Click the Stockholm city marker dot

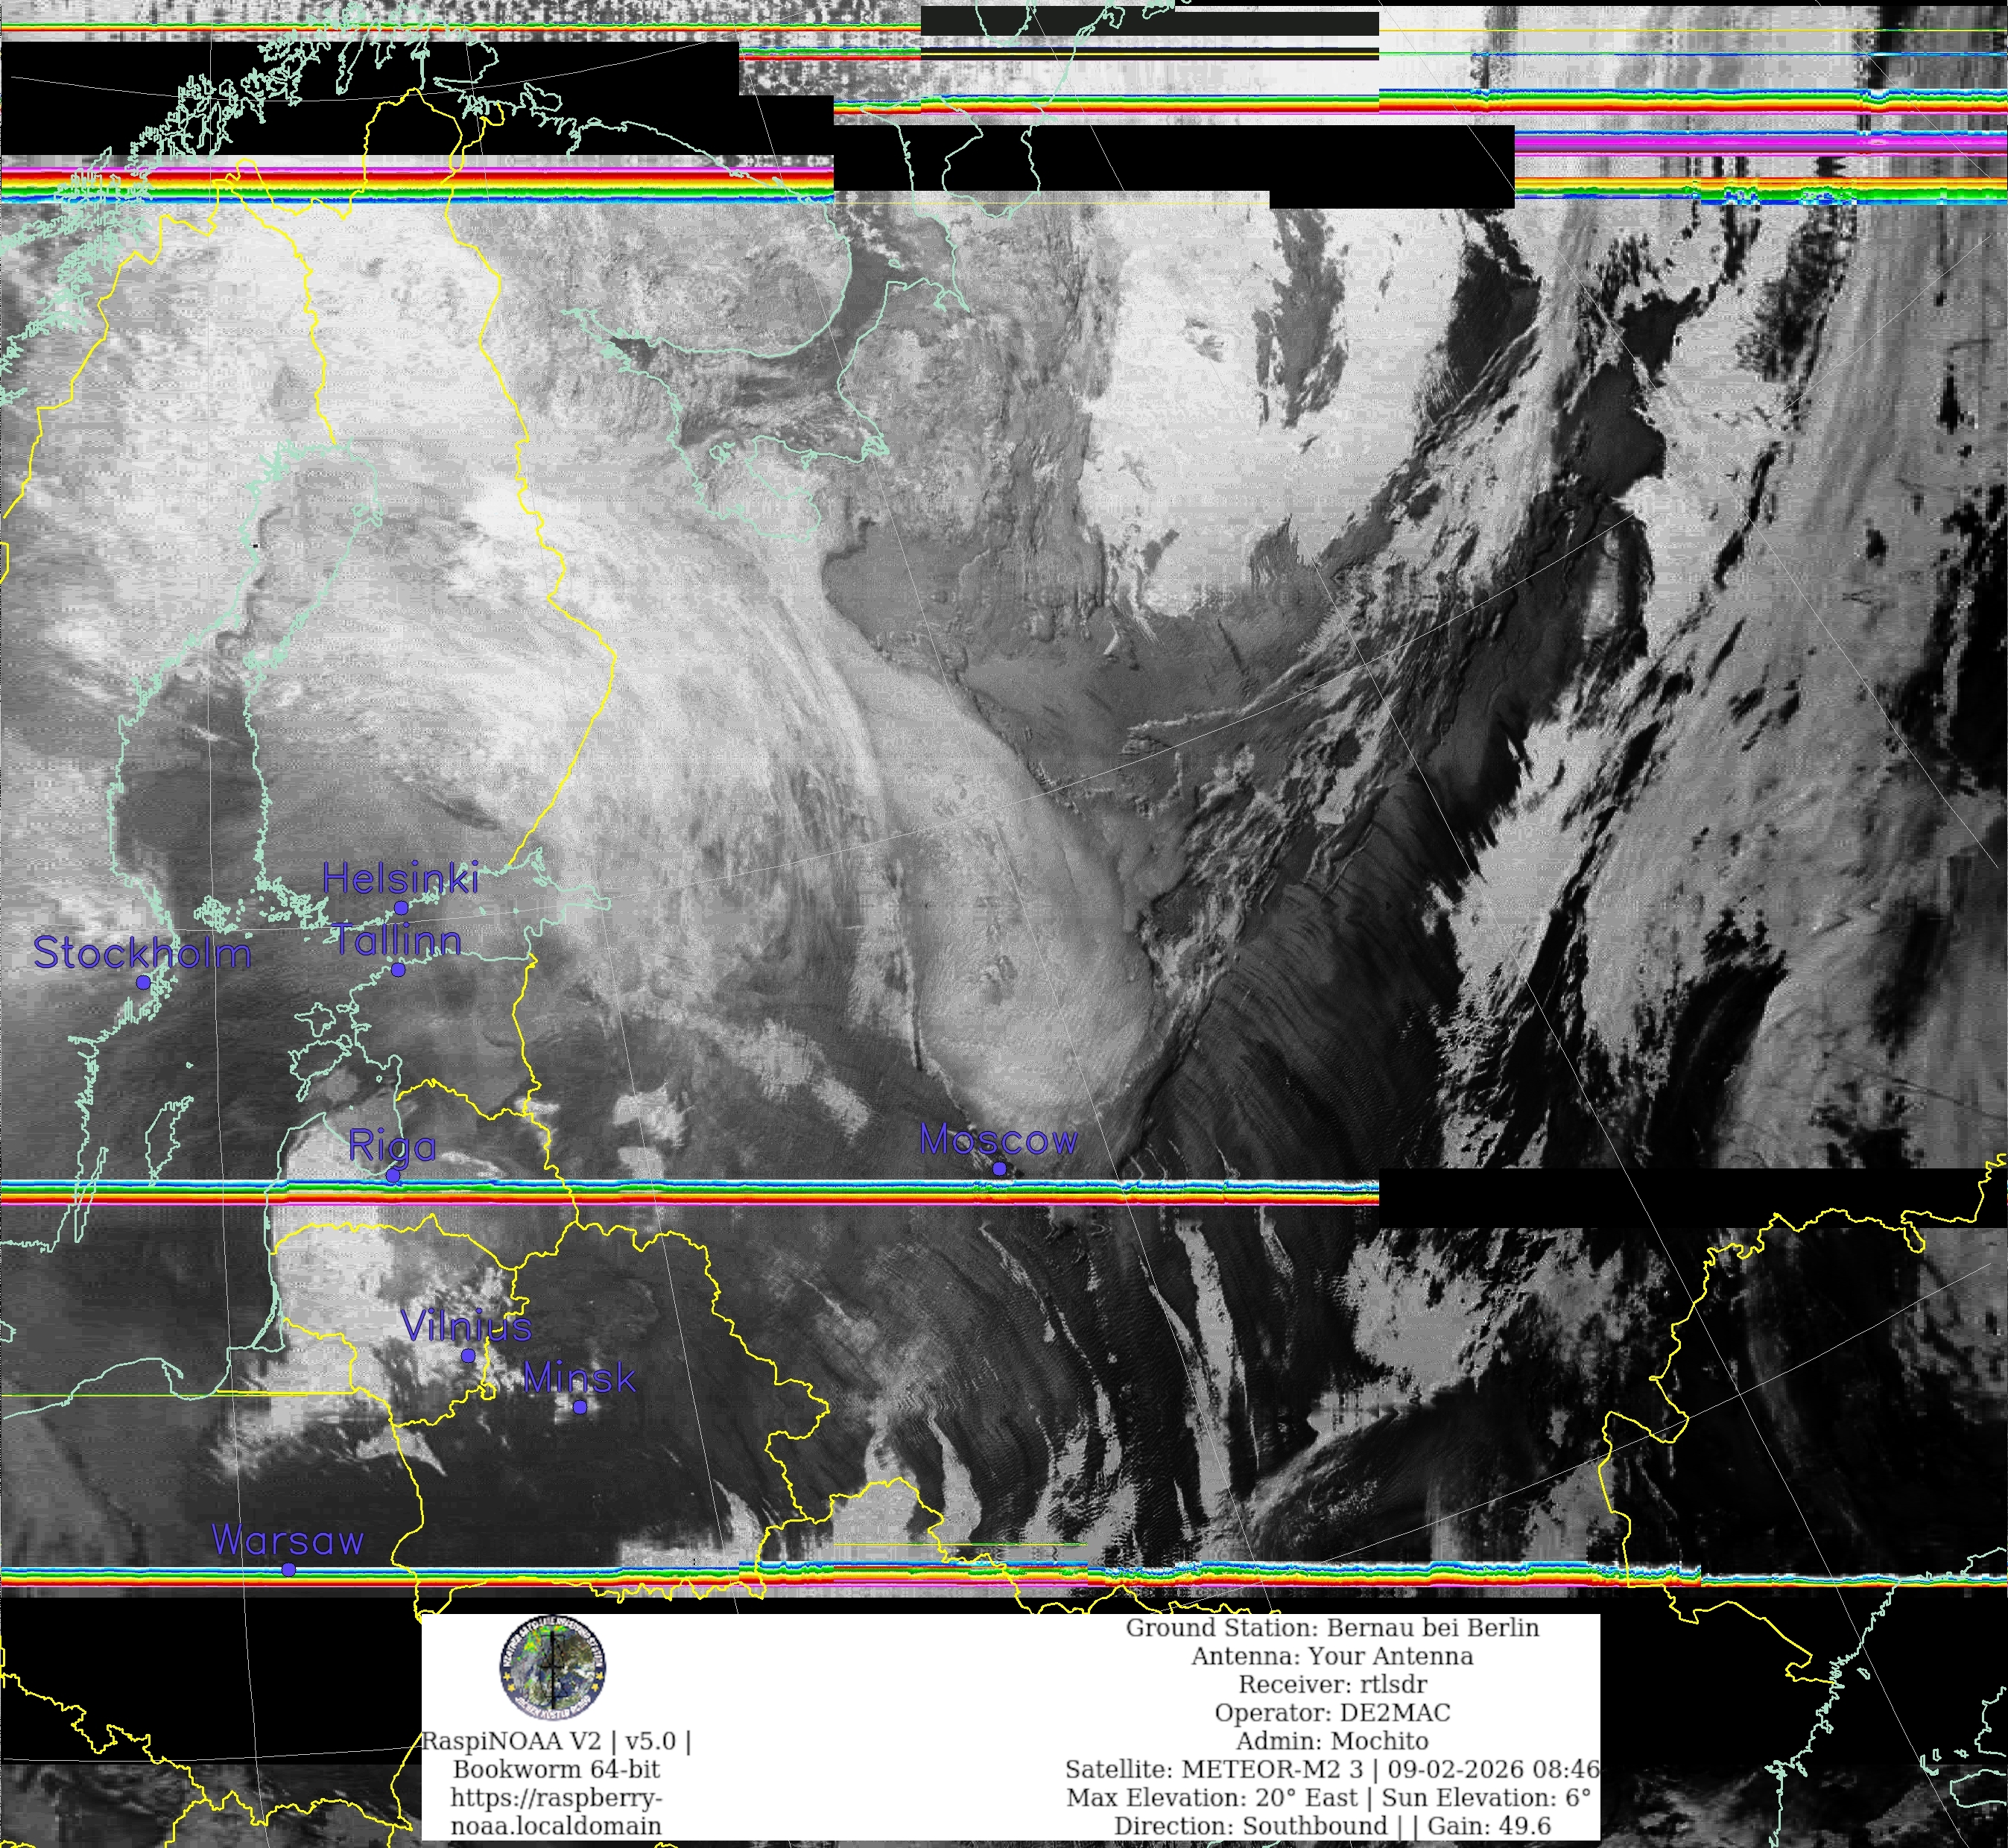[x=143, y=982]
